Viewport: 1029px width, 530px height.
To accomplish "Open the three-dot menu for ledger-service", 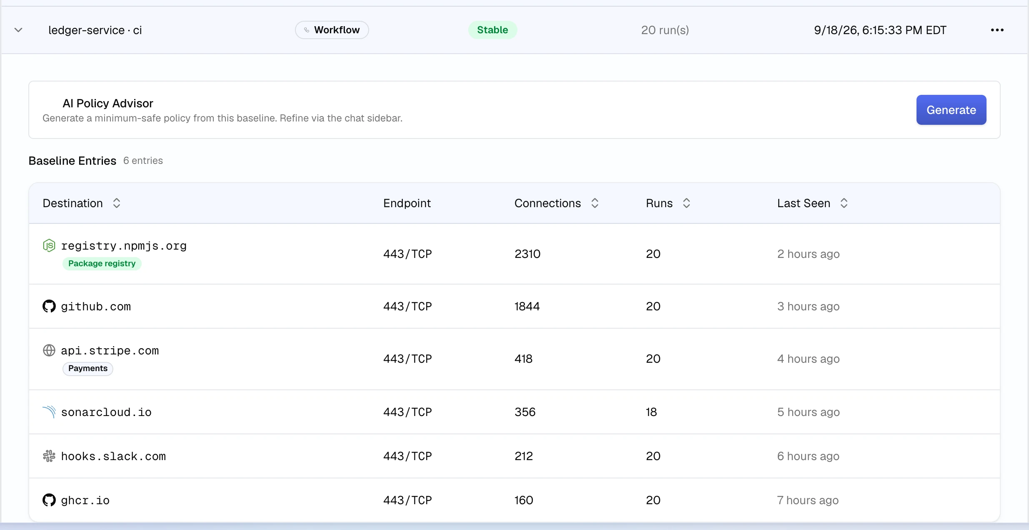I will click(x=997, y=30).
